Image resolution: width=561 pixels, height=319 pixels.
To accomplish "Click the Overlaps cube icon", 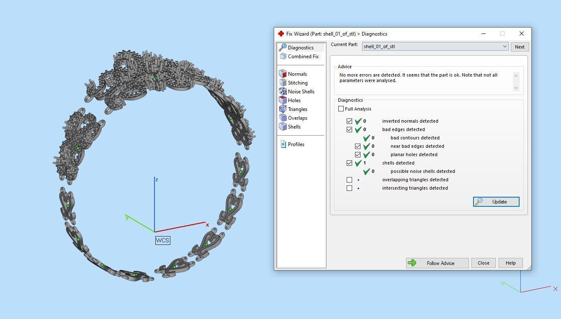I will pos(283,118).
